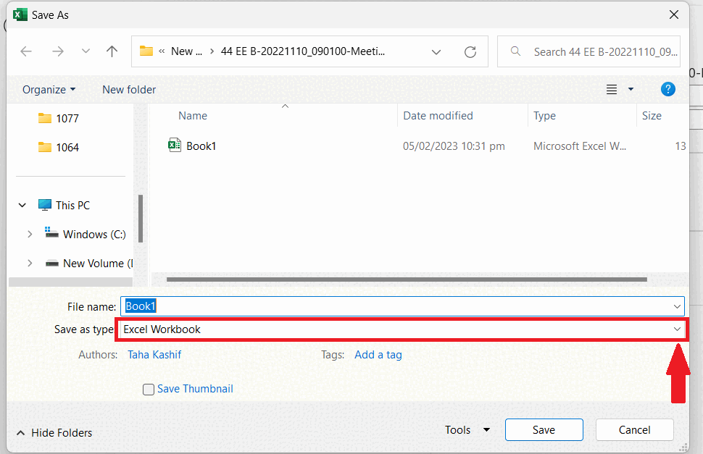Image resolution: width=703 pixels, height=454 pixels.
Task: Click the back navigation arrow
Action: pos(26,51)
